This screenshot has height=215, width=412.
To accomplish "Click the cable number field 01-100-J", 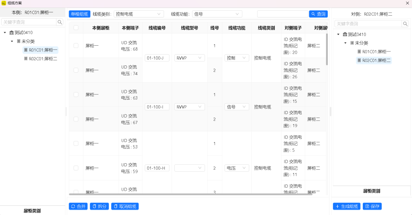I will [157, 58].
